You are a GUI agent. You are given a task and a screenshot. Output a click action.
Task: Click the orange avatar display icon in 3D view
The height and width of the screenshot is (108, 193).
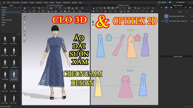click(x=24, y=38)
